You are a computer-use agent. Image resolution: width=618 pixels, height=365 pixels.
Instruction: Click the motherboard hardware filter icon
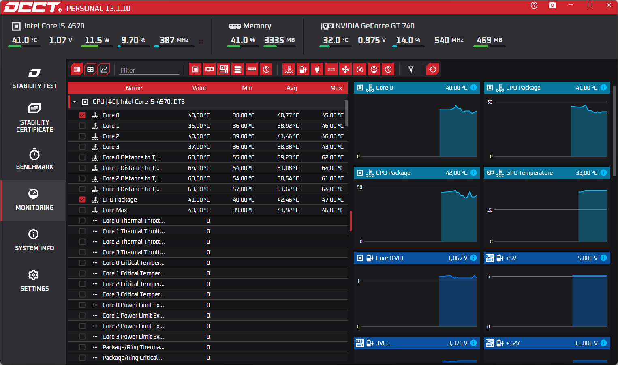224,69
